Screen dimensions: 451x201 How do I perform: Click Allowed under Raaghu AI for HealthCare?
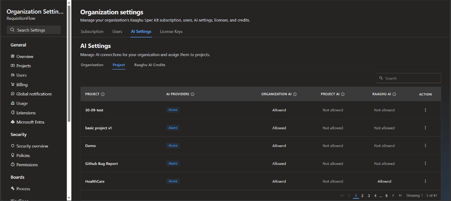coord(384,182)
